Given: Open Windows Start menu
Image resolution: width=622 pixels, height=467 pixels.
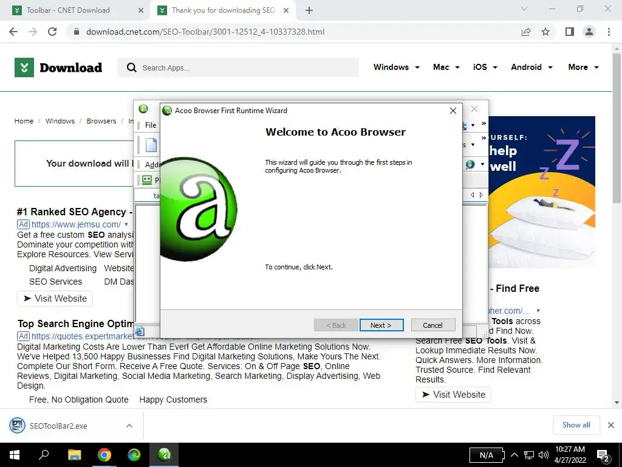Looking at the screenshot, I should pyautogui.click(x=15, y=455).
